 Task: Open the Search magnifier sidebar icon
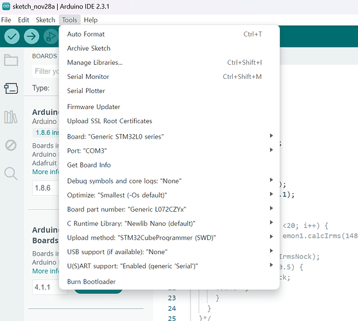pyautogui.click(x=11, y=173)
